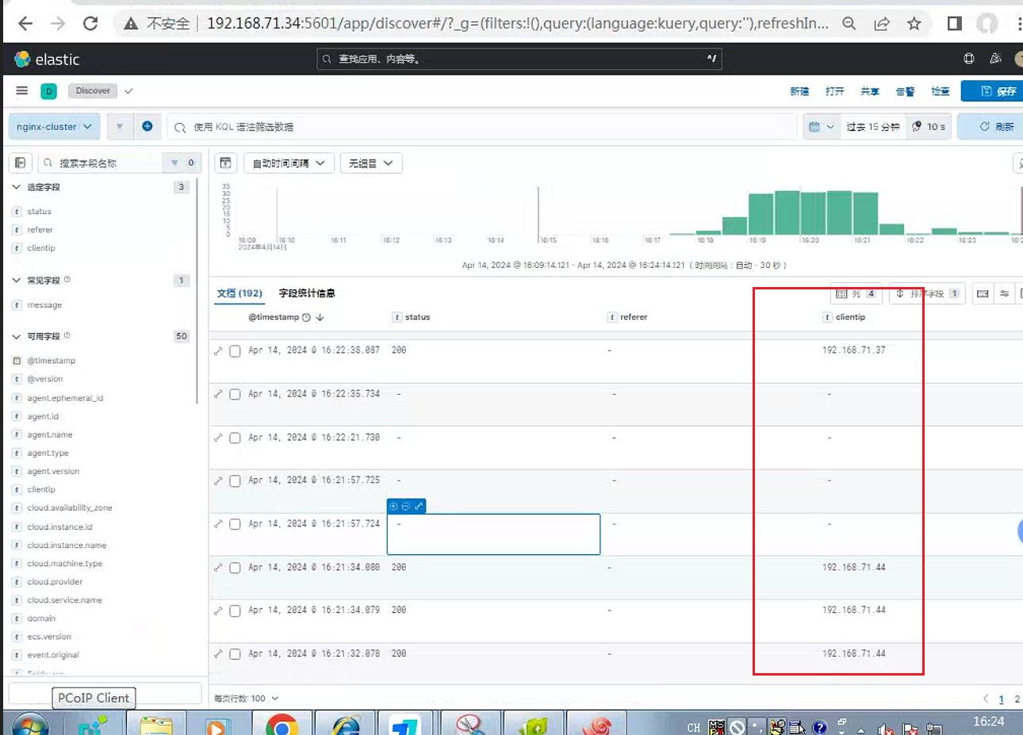Toggle the sidebar collapse icon beside field search
The width and height of the screenshot is (1023, 735).
coord(21,163)
